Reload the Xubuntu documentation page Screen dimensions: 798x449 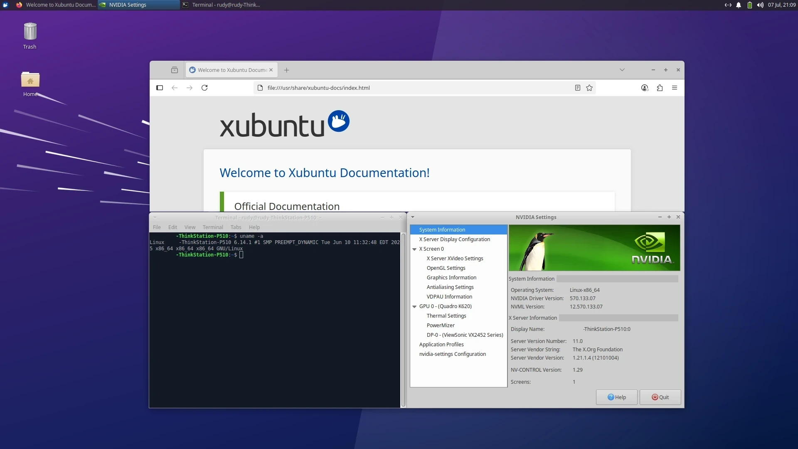pos(204,88)
